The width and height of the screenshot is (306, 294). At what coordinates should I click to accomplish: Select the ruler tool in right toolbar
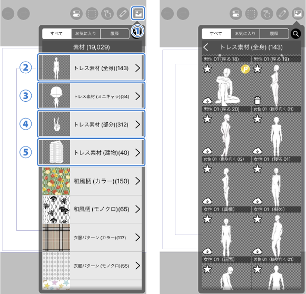coord(282,14)
